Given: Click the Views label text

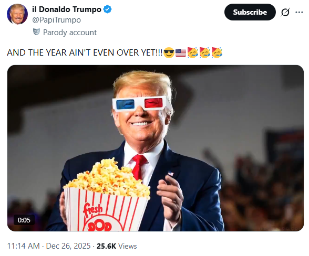Looking at the screenshot, I should pyautogui.click(x=128, y=246).
